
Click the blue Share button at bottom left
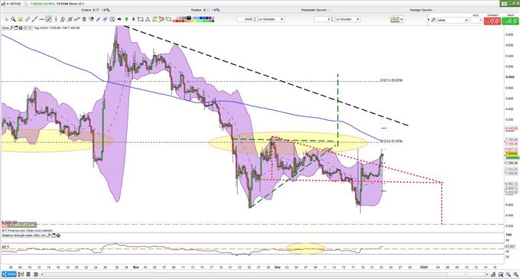coord(9,274)
